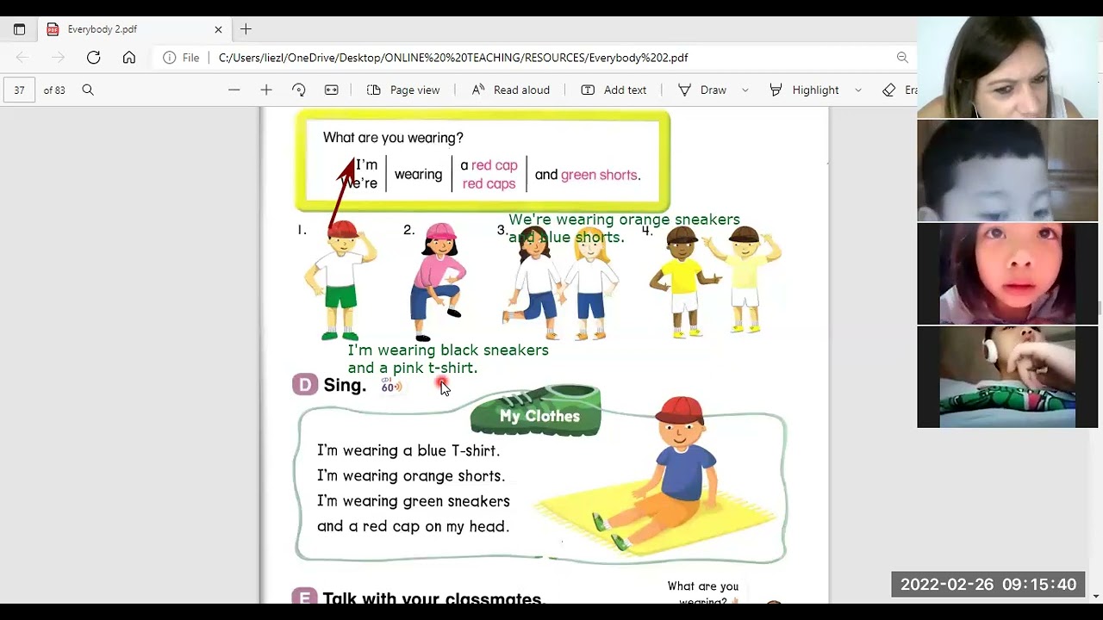This screenshot has width=1103, height=620.
Task: Start Read aloud for the PDF
Action: pos(510,90)
